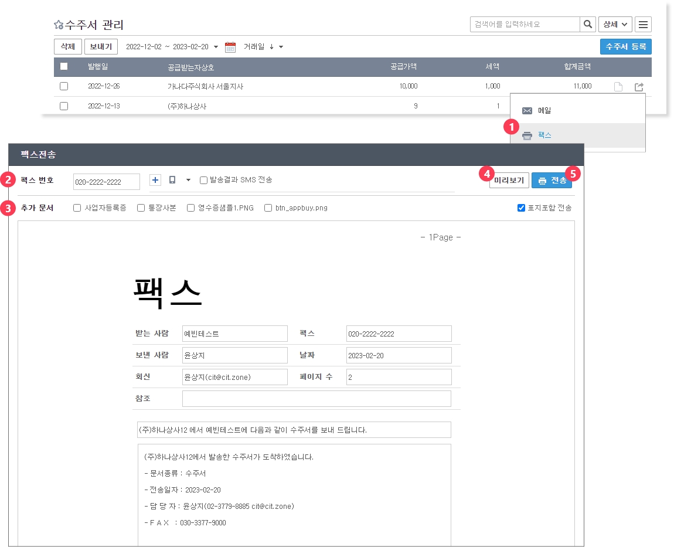Click share icon in 가나다주식회사 row
Screen dimensions: 674x547
point(639,87)
